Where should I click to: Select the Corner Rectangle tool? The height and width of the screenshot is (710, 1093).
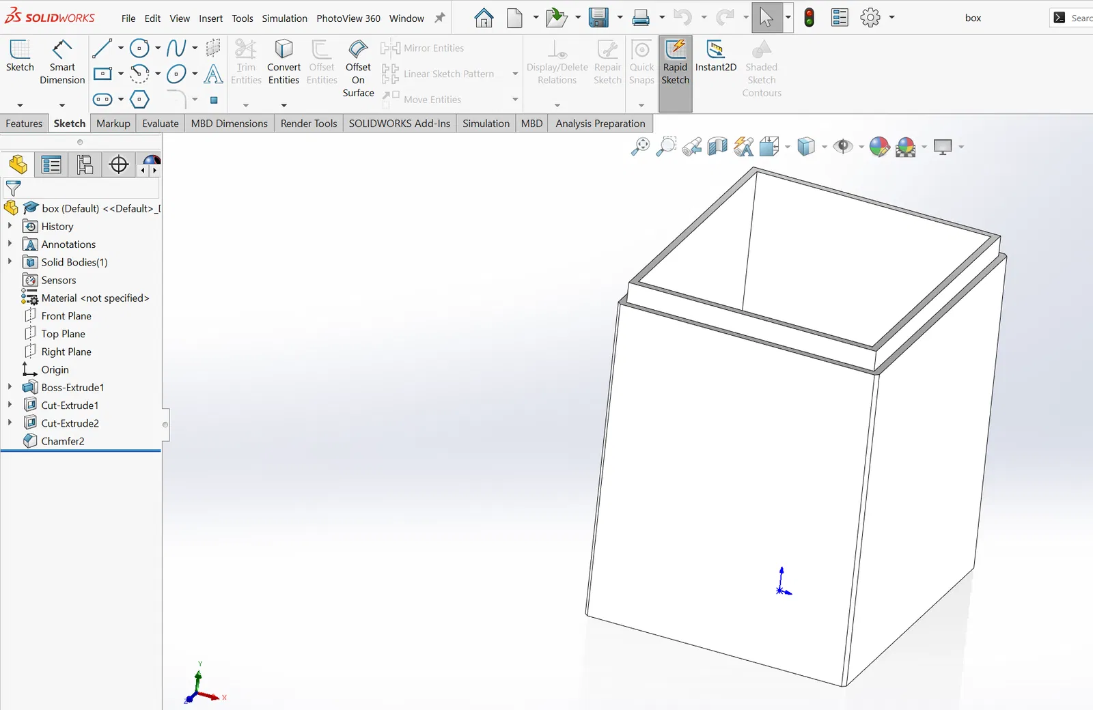tap(102, 74)
